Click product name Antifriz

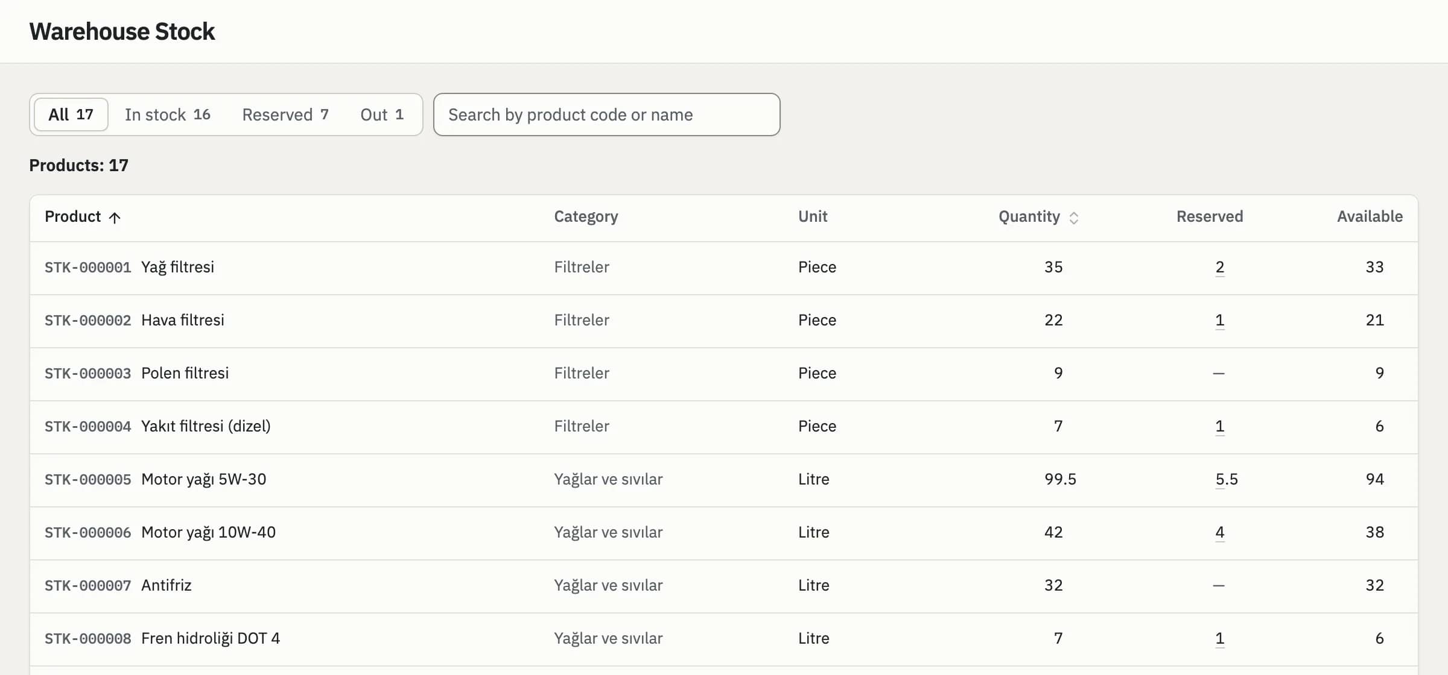click(x=167, y=585)
